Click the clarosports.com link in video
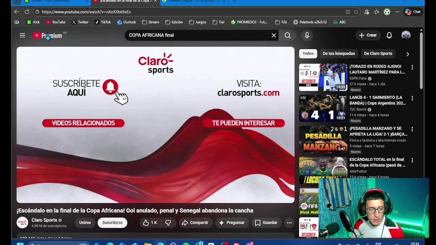The height and width of the screenshot is (245, 436). (x=248, y=93)
